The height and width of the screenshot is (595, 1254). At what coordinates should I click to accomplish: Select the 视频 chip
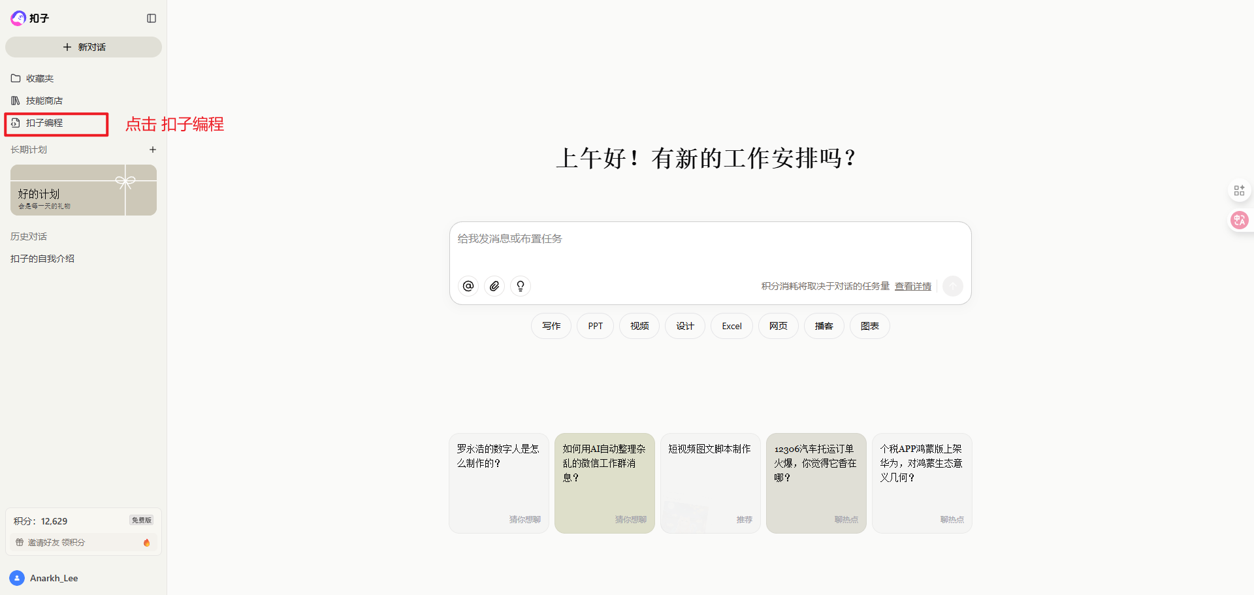coord(639,326)
